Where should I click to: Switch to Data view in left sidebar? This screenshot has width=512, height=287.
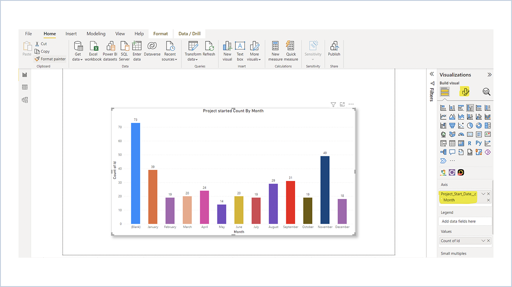click(x=25, y=87)
